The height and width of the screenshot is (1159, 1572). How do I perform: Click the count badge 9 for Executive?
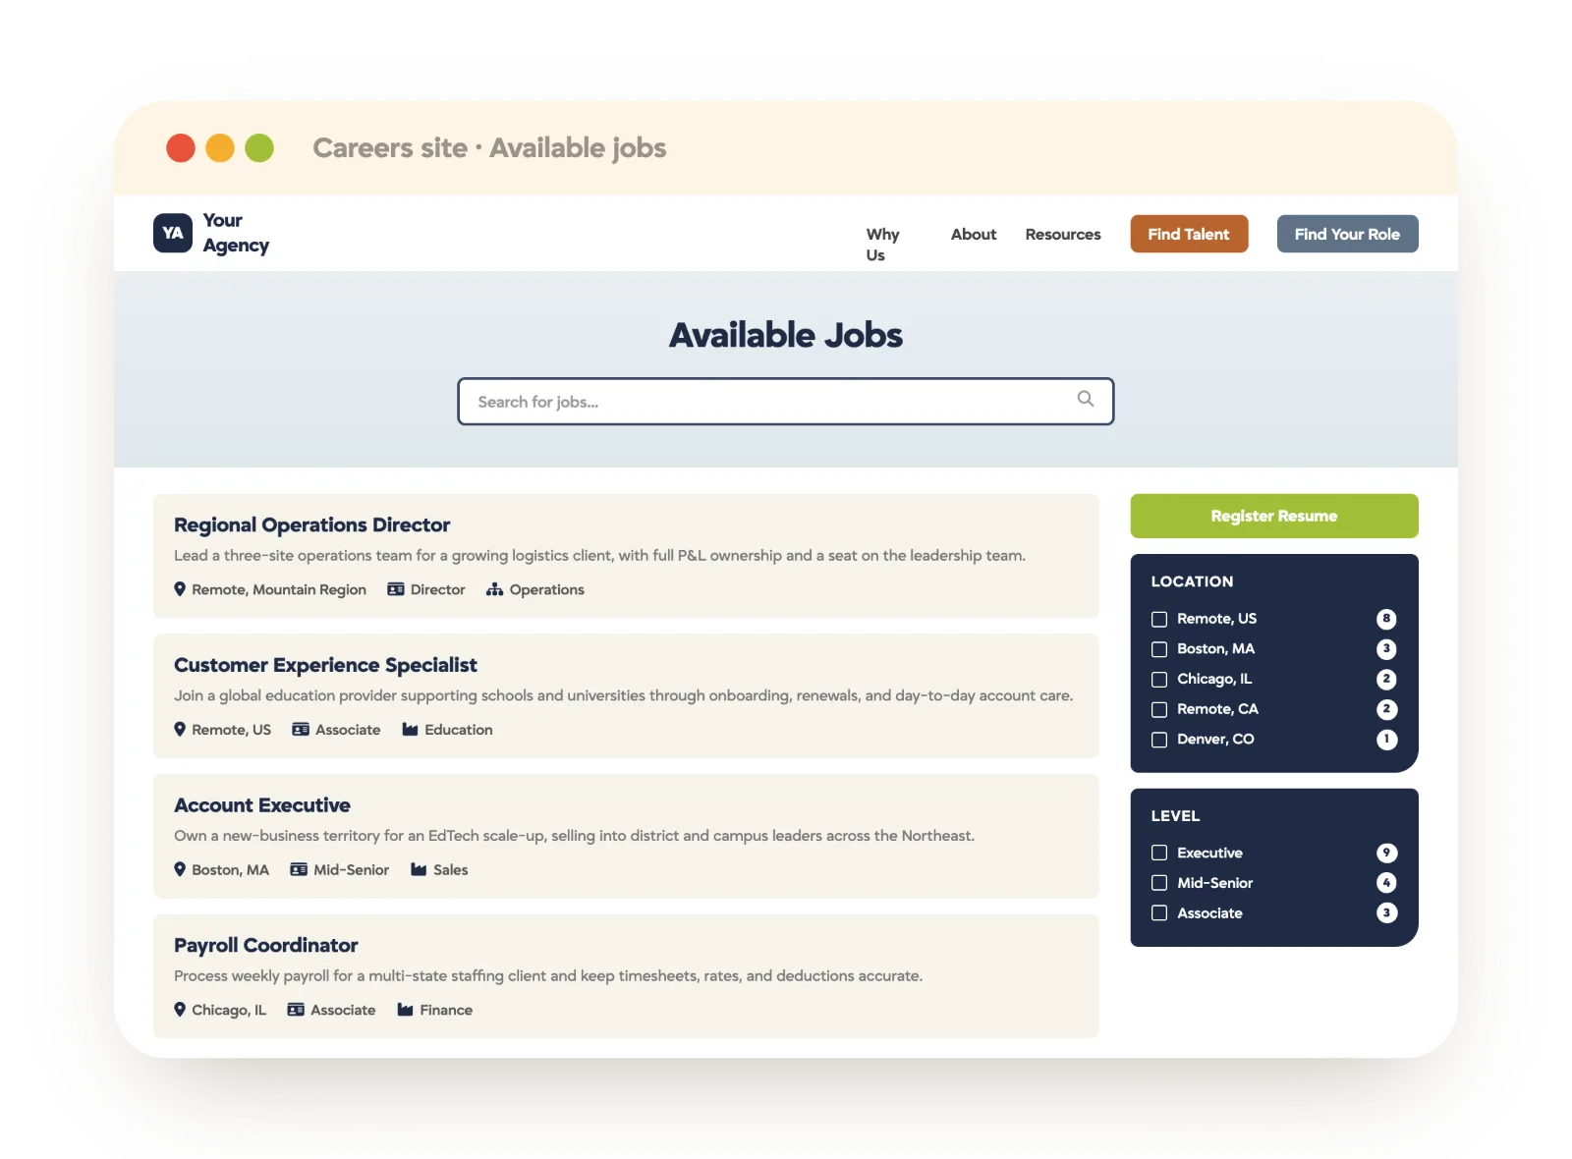point(1386,853)
